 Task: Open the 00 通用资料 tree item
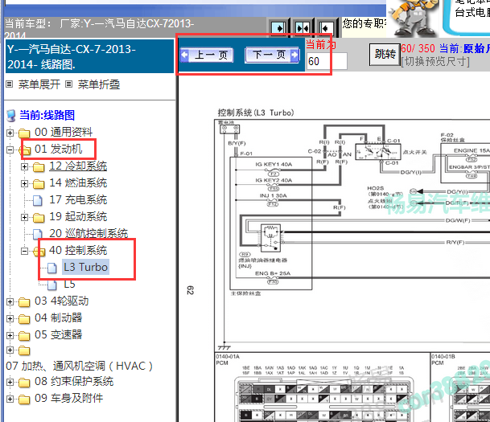tap(64, 132)
